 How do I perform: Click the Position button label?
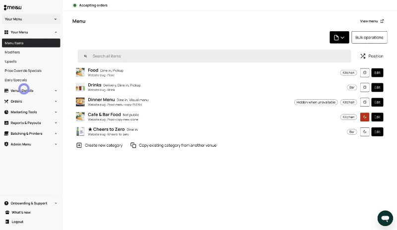[376, 56]
